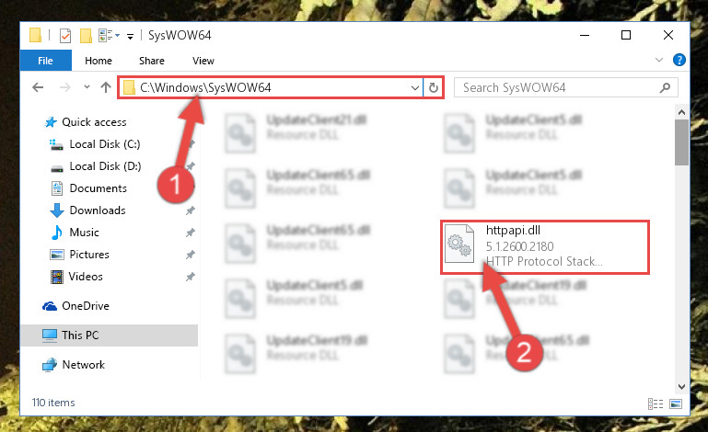This screenshot has height=432, width=708.
Task: Click the Properties quick access toolbar icon
Action: click(65, 35)
